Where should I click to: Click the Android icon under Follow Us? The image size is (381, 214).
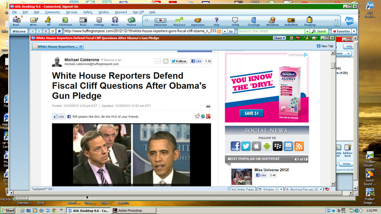[x=267, y=146]
